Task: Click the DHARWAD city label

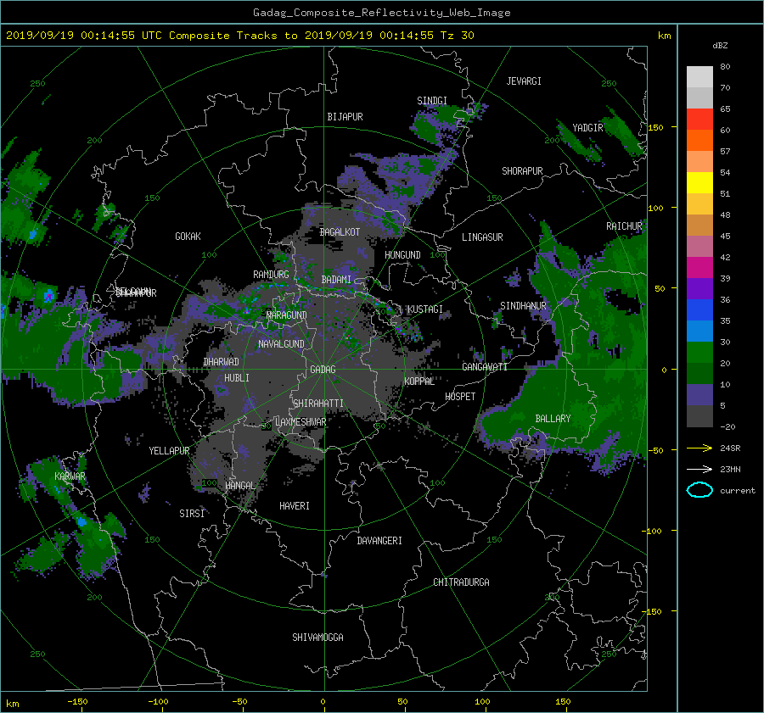Action: tap(222, 362)
